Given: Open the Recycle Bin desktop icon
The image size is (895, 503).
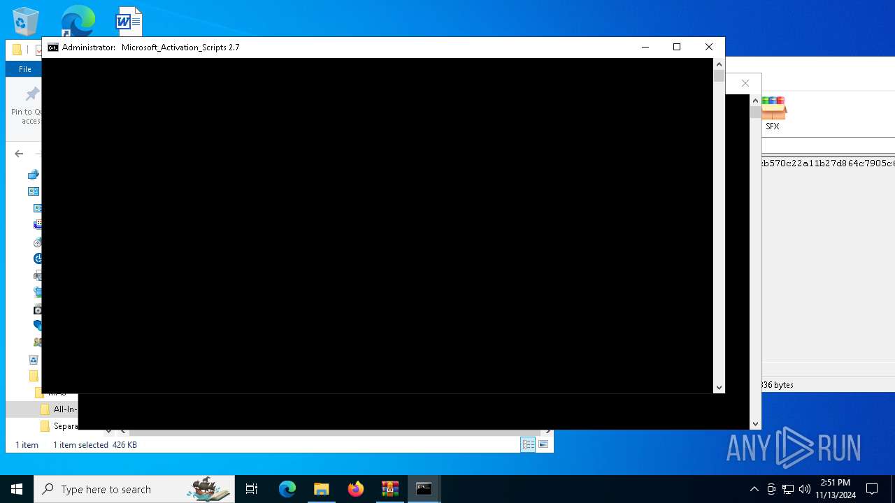Looking at the screenshot, I should tap(26, 21).
